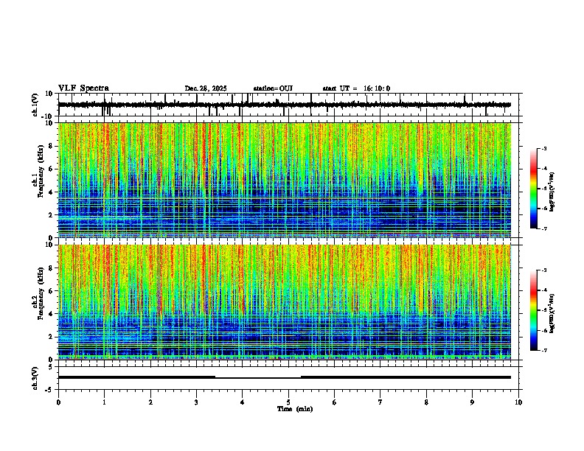Screen dimensions: 584x451
Task: Click the "-7" tick on ch.1 colorbar
Action: [543, 228]
